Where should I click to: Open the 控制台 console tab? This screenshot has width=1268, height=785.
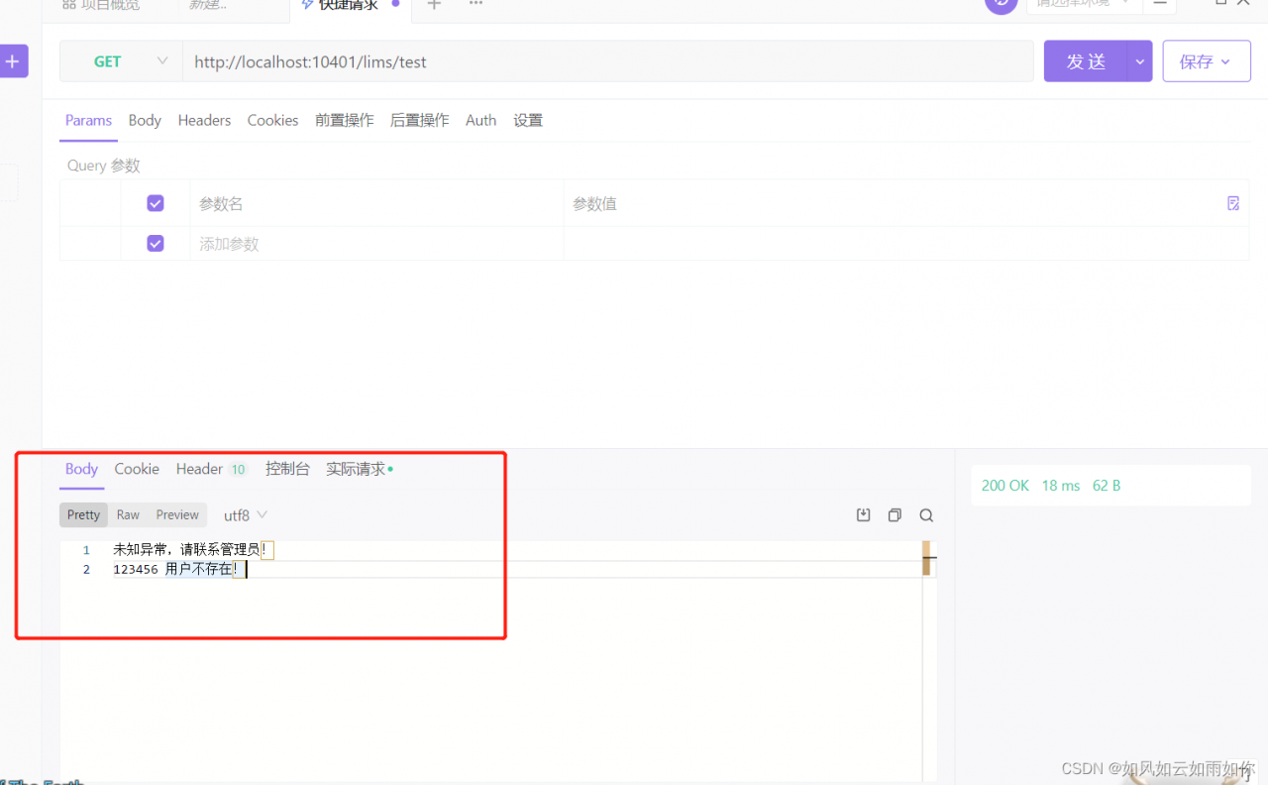[x=288, y=469]
